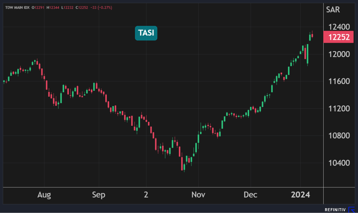Click the 11200 price axis label
This screenshot has height=213, width=358.
point(339,108)
